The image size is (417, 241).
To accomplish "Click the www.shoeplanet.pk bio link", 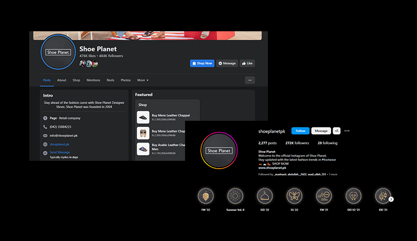I will [x=272, y=168].
